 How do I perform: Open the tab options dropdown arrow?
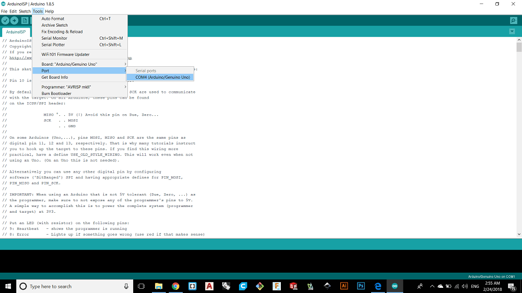(x=512, y=32)
